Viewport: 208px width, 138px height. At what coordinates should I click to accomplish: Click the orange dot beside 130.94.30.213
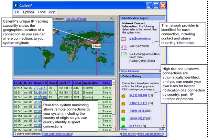tap(123, 111)
